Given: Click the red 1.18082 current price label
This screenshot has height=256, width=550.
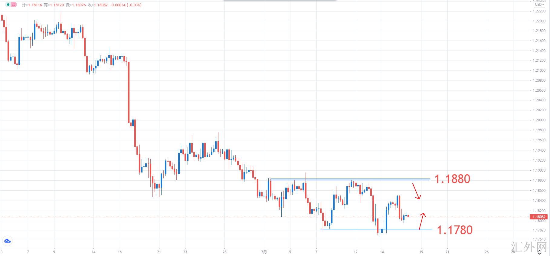Looking at the screenshot, I should tap(539, 217).
